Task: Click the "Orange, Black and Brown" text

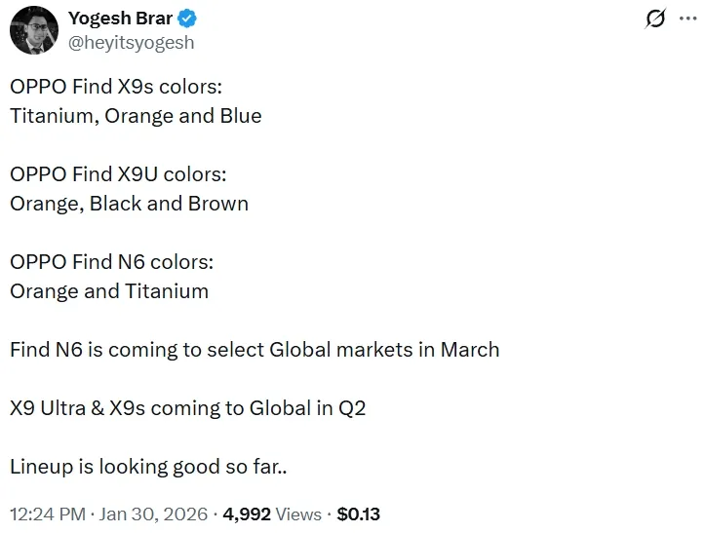Action: point(129,204)
